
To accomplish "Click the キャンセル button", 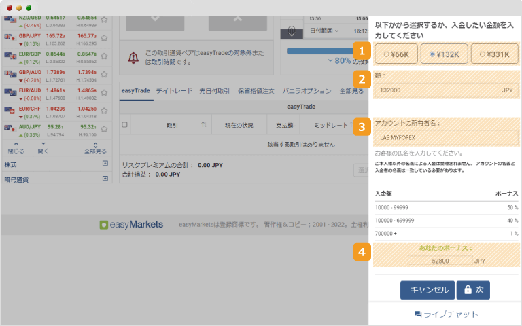I will tap(428, 290).
